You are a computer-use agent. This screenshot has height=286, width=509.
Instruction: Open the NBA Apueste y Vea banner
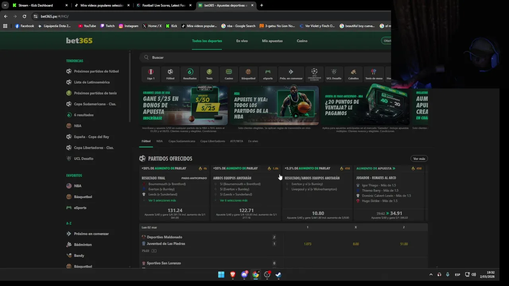pos(274,105)
